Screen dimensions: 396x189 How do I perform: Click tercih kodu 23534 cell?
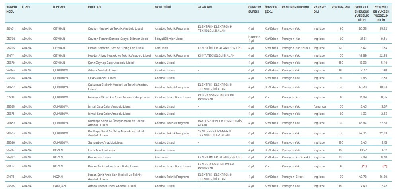(11, 77)
